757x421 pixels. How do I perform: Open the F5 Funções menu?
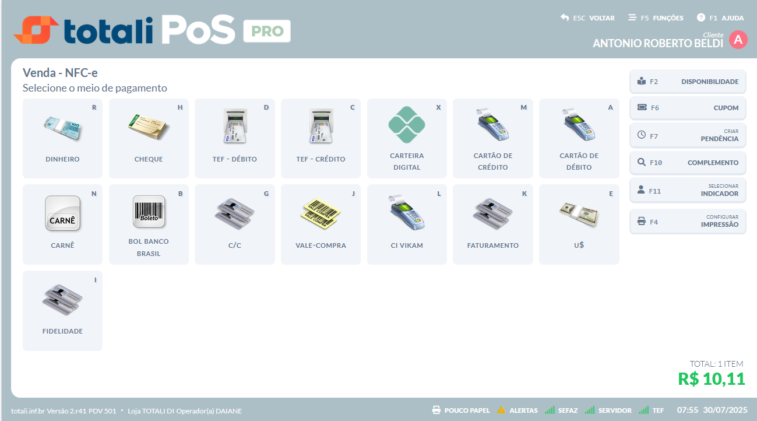[656, 18]
